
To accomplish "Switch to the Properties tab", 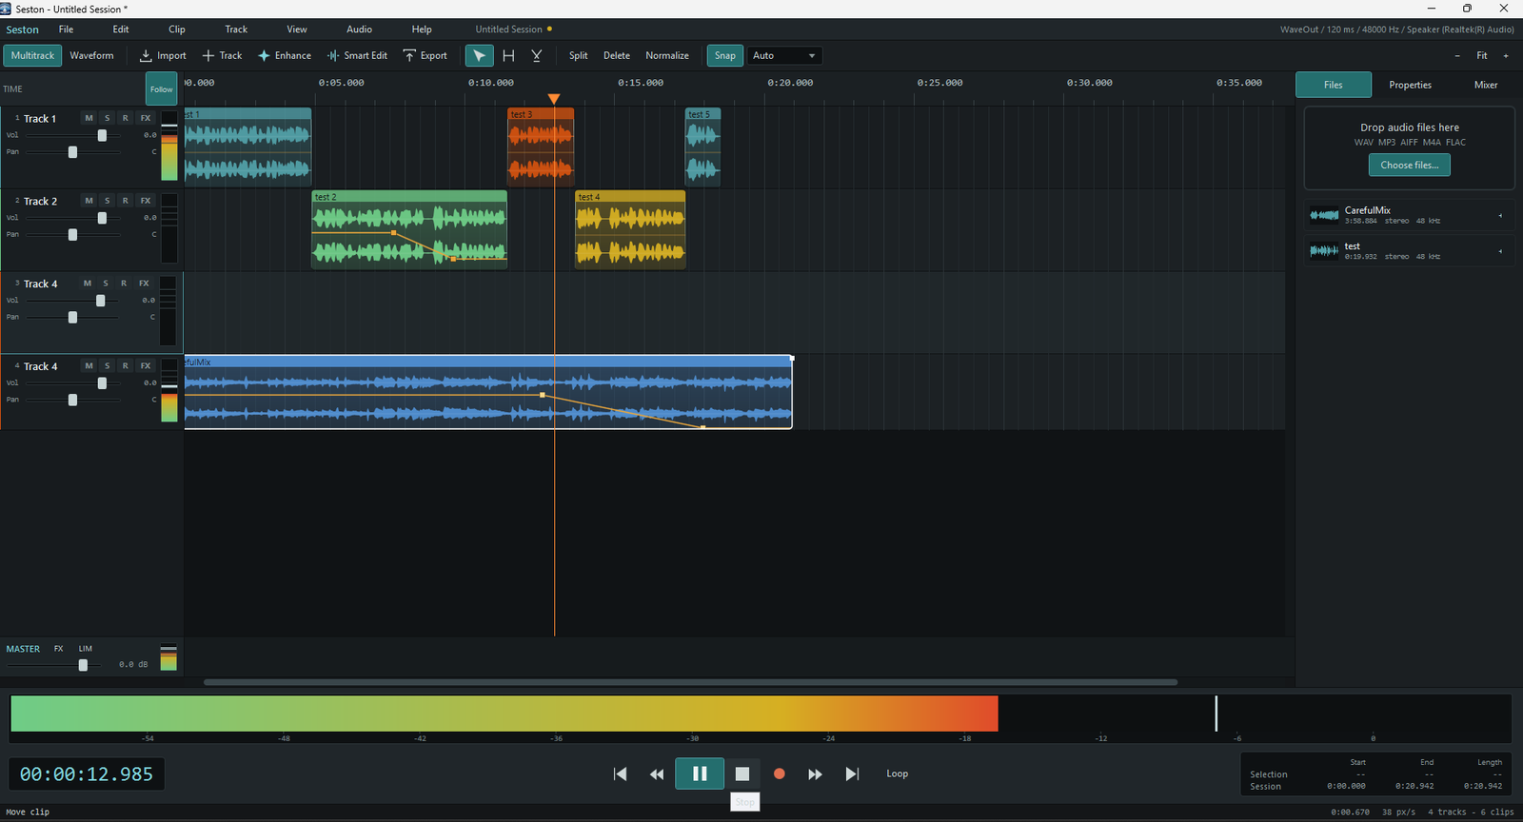I will pyautogui.click(x=1410, y=85).
